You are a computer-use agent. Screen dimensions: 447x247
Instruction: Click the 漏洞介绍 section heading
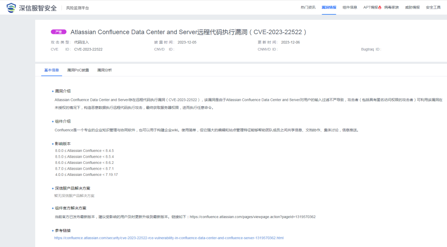click(63, 91)
